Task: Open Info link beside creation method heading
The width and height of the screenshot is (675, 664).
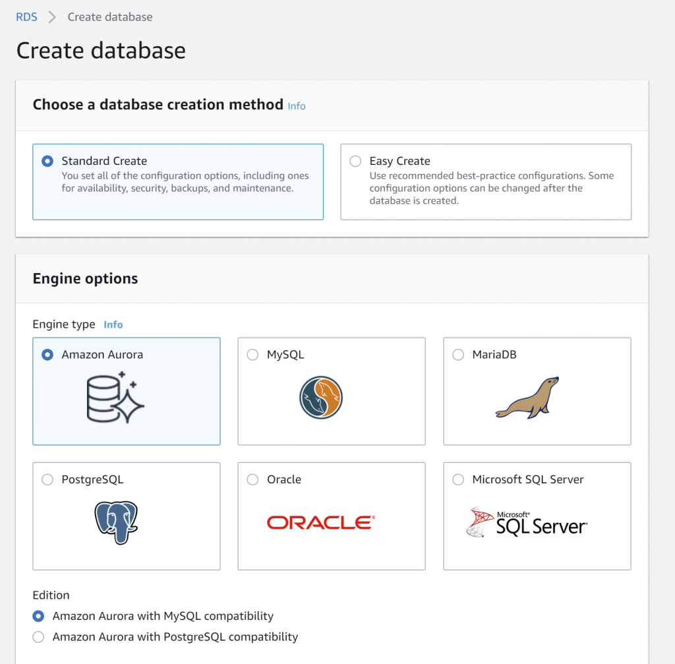Action: click(x=297, y=106)
